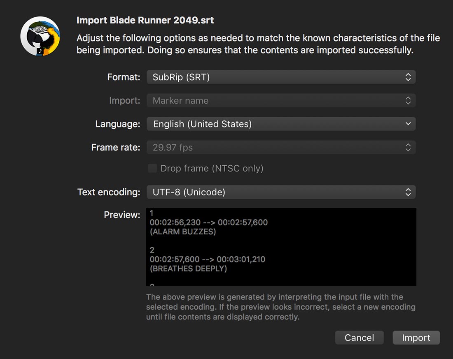Click the up-down arrows on the Frame rate field
Screen dimensions: 453x359
tap(408, 147)
